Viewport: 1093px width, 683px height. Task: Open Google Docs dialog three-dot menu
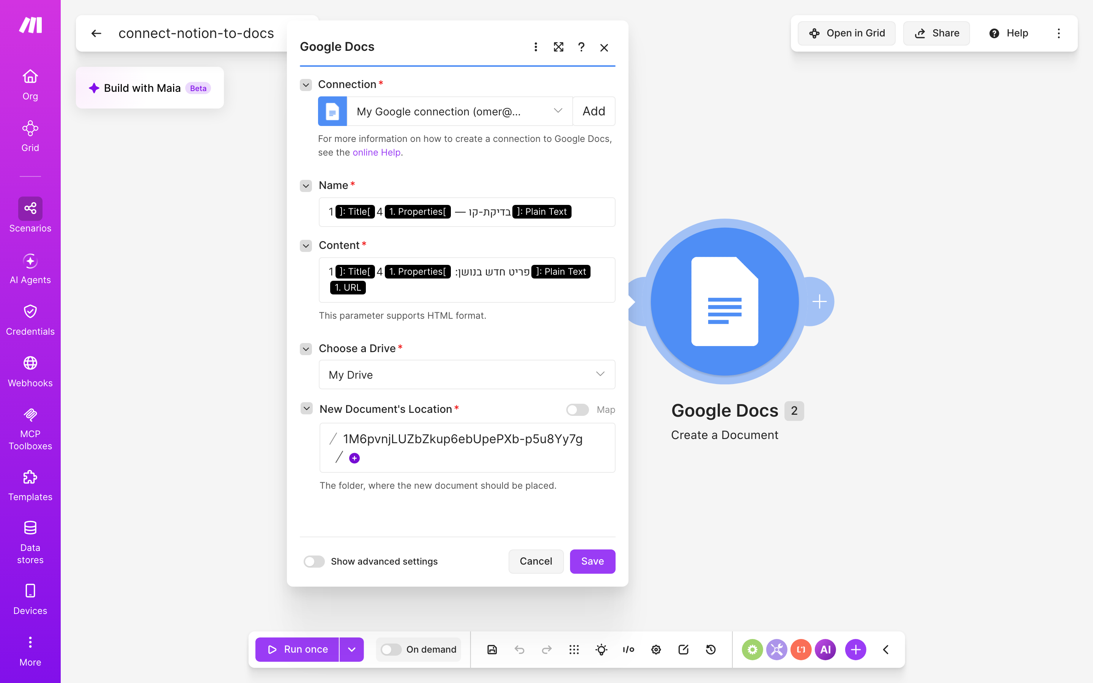535,47
